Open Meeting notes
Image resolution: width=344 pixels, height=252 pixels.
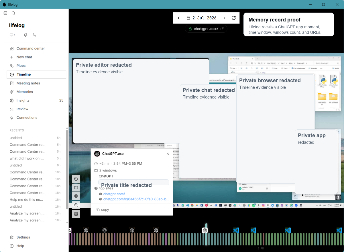click(x=36, y=83)
